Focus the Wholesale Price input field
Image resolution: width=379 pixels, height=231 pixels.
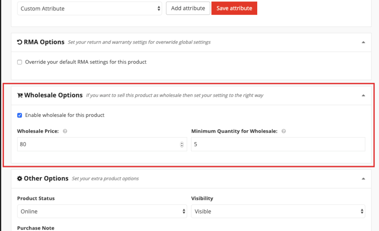(96, 145)
